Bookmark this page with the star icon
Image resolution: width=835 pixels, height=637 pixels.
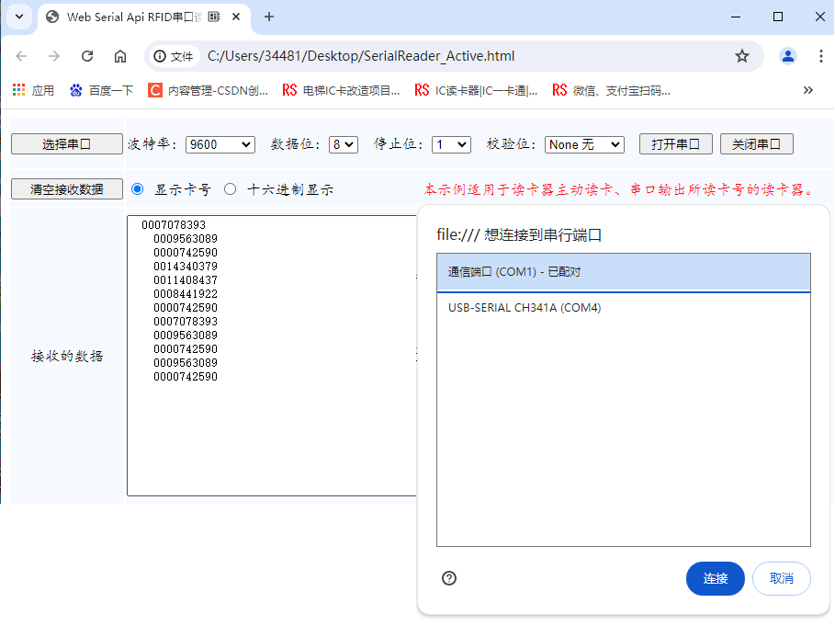pyautogui.click(x=741, y=56)
